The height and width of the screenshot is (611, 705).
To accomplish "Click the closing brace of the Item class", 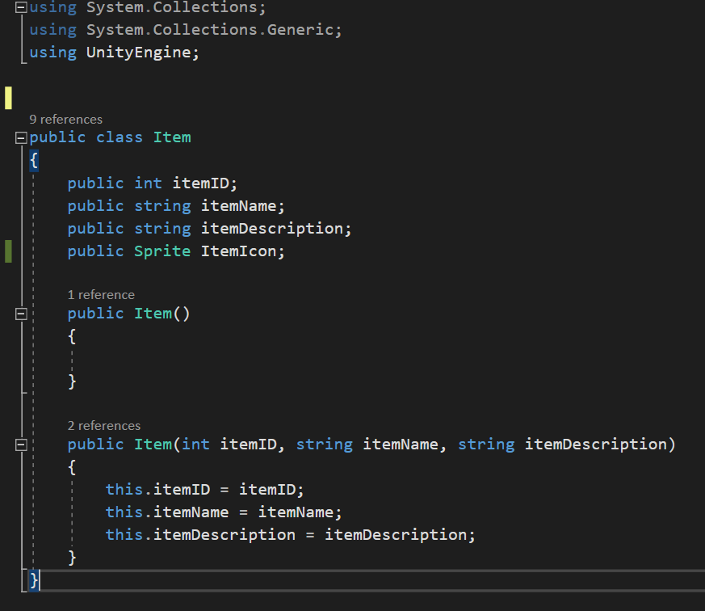I will [32, 579].
